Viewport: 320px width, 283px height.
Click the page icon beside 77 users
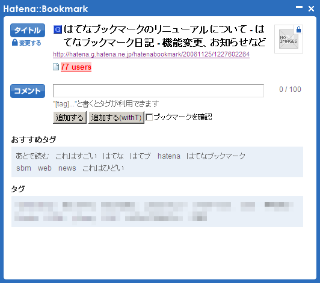pyautogui.click(x=56, y=67)
